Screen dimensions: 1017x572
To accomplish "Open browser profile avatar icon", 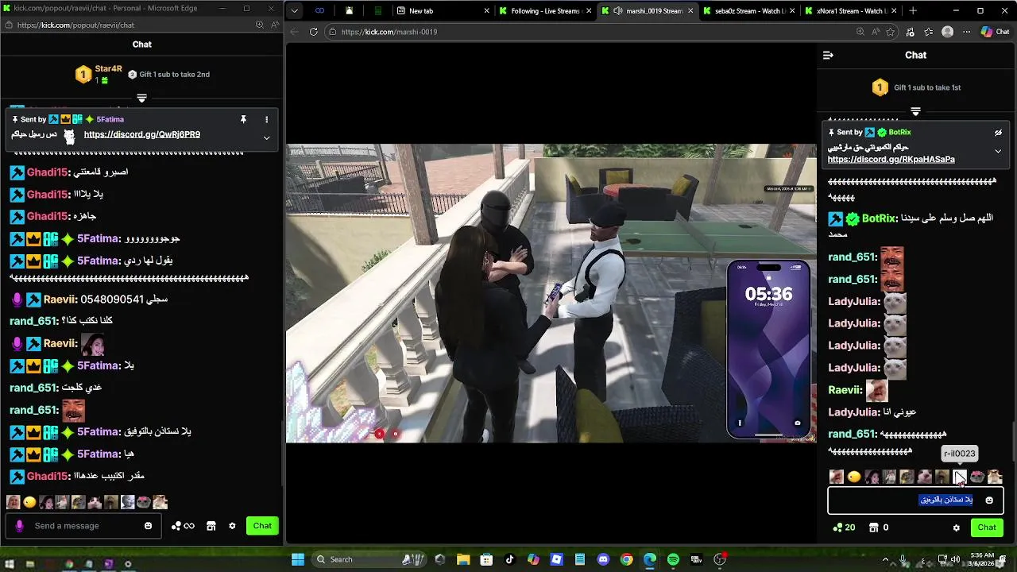I will [x=947, y=32].
